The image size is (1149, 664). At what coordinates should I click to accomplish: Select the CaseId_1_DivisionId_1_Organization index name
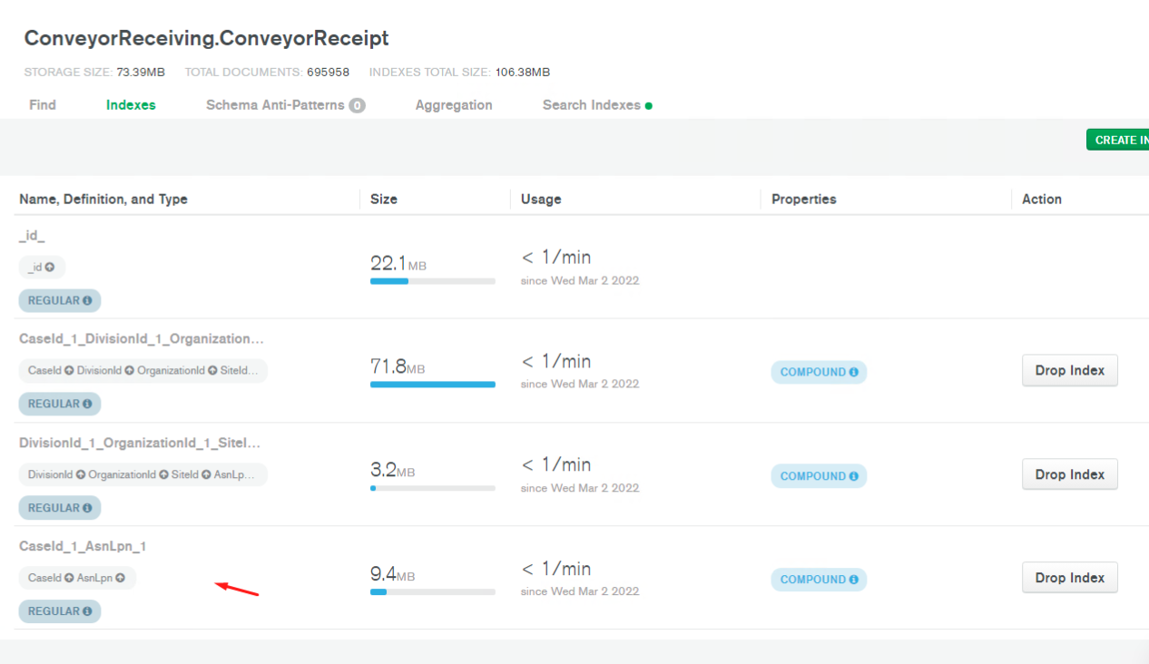142,339
